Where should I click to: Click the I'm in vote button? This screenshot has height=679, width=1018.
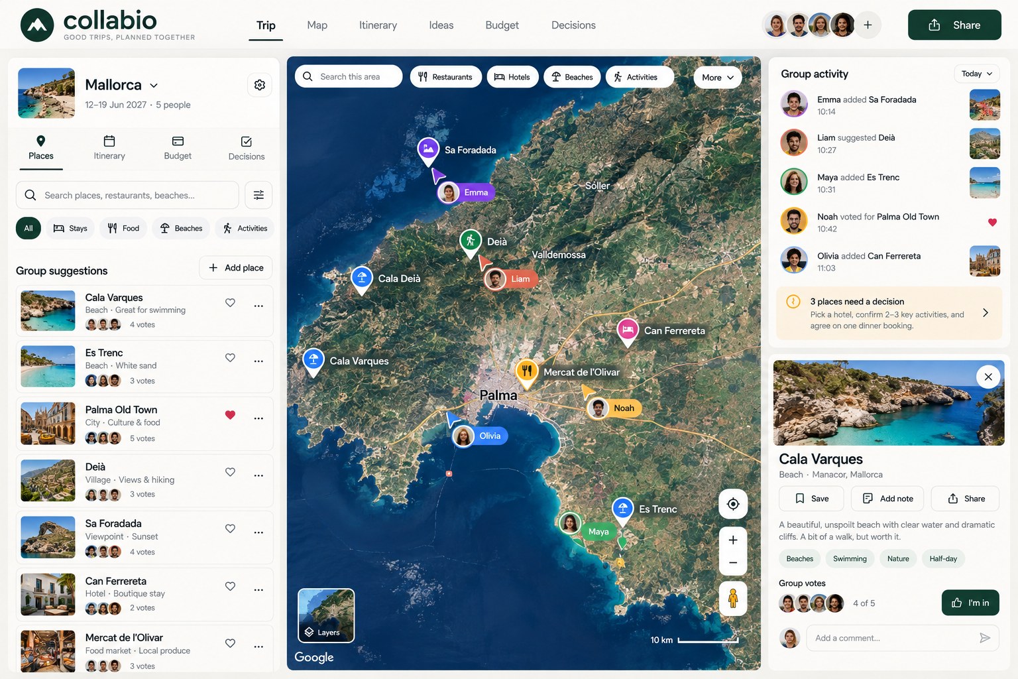pyautogui.click(x=970, y=603)
